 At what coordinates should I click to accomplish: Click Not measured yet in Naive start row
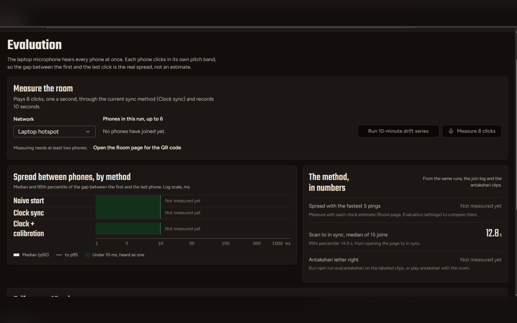click(183, 201)
